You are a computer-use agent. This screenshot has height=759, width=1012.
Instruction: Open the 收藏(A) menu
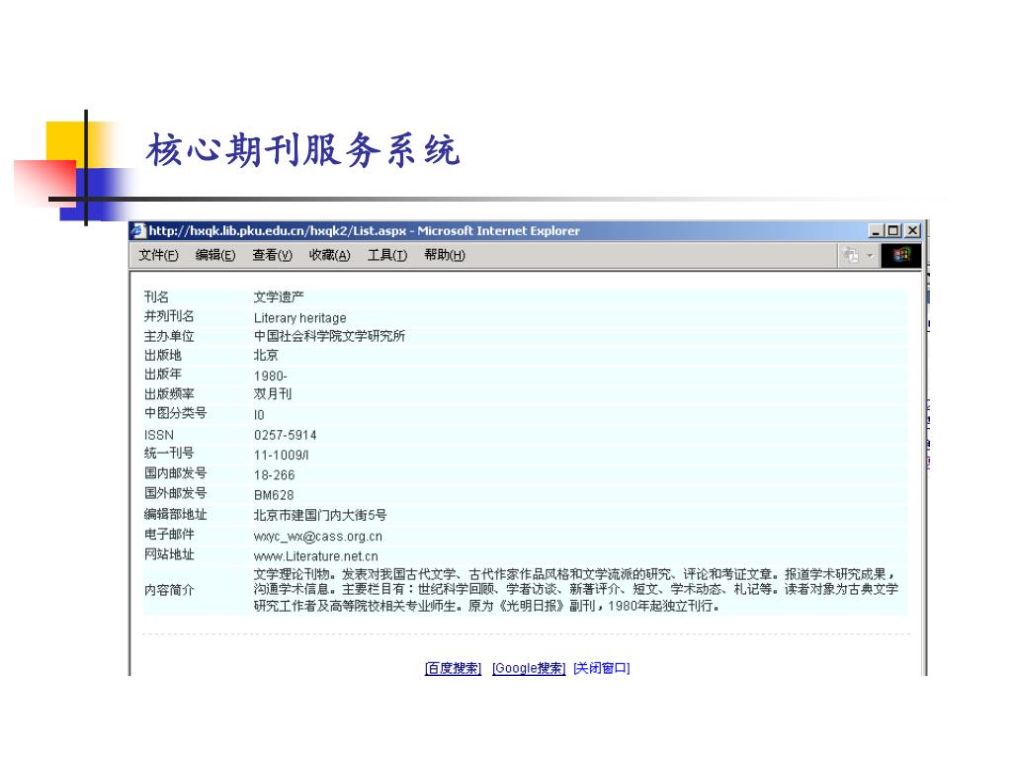click(x=329, y=255)
